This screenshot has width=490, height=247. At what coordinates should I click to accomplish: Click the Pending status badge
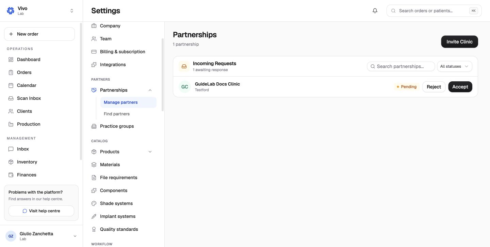pyautogui.click(x=407, y=87)
